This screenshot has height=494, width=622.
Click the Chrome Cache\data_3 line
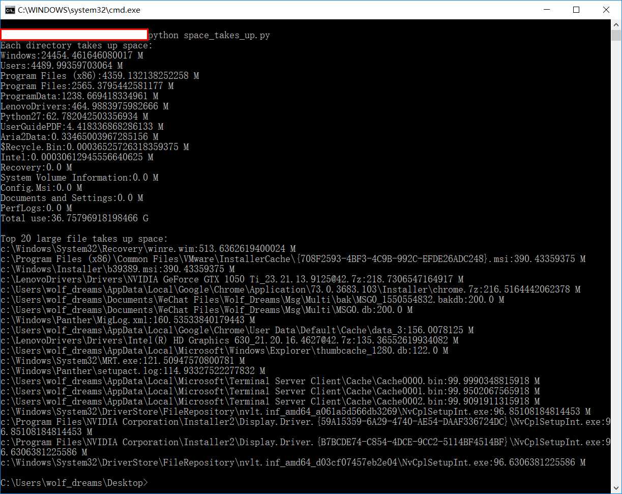click(x=237, y=330)
